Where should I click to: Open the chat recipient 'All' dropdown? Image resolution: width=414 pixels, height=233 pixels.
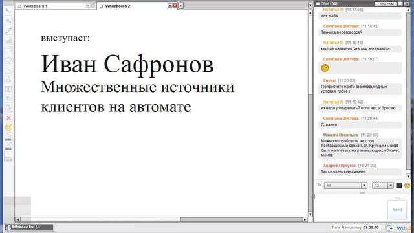[345, 186]
